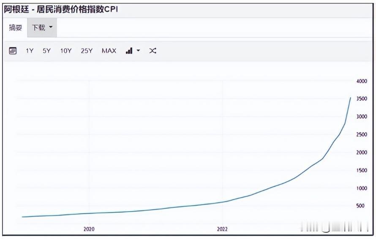Set the chart range to 25Y
Viewport: 376px width, 239px height.
click(x=87, y=51)
